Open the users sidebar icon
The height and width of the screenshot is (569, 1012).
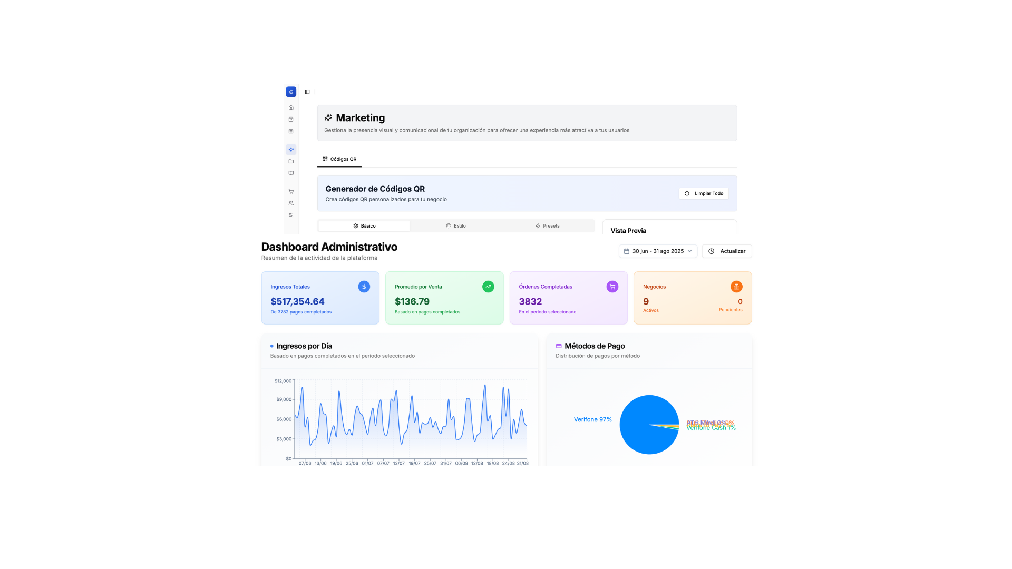[x=291, y=203]
